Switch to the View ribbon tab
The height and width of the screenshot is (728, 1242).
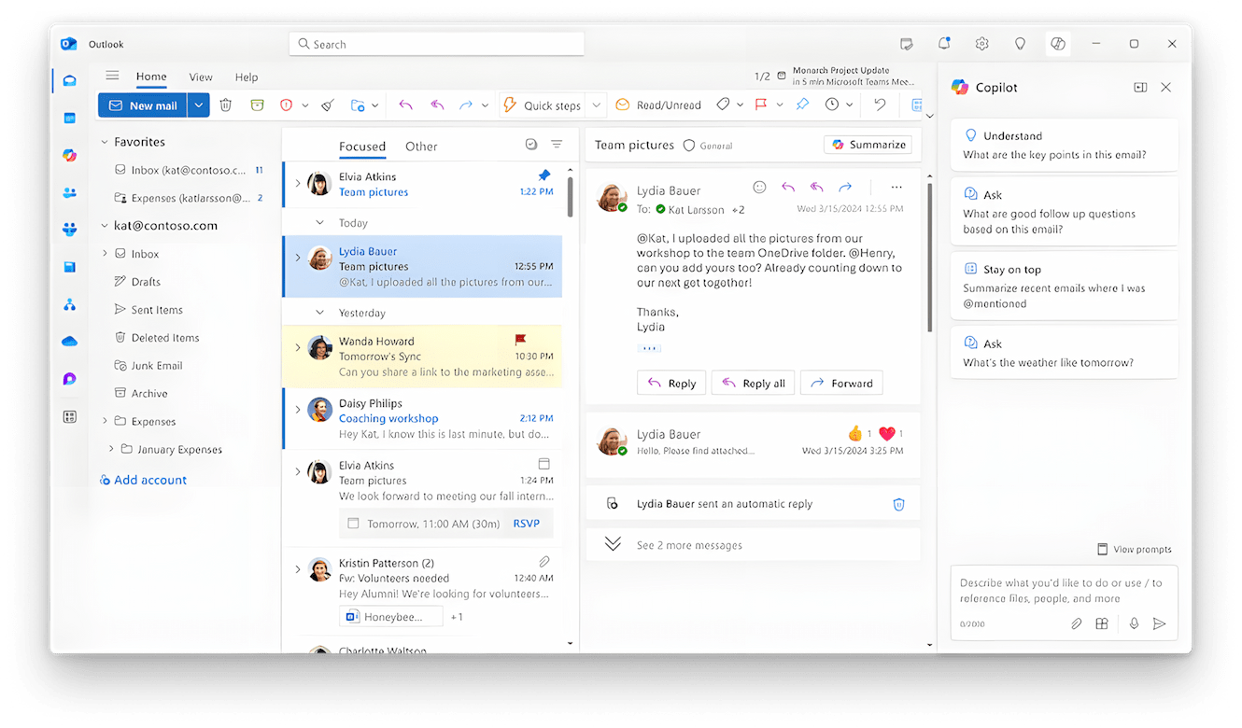201,77
